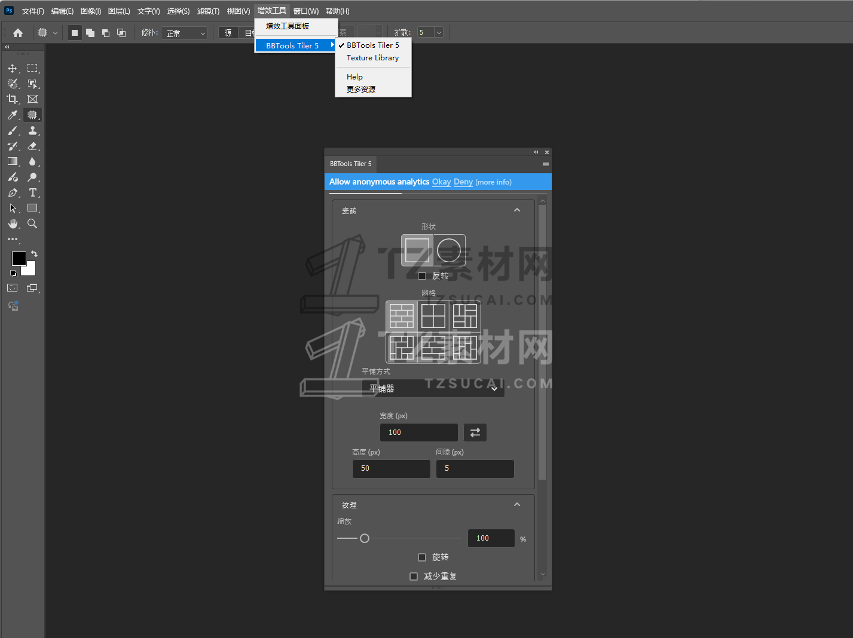Collapse the 纹理 section

click(x=517, y=505)
